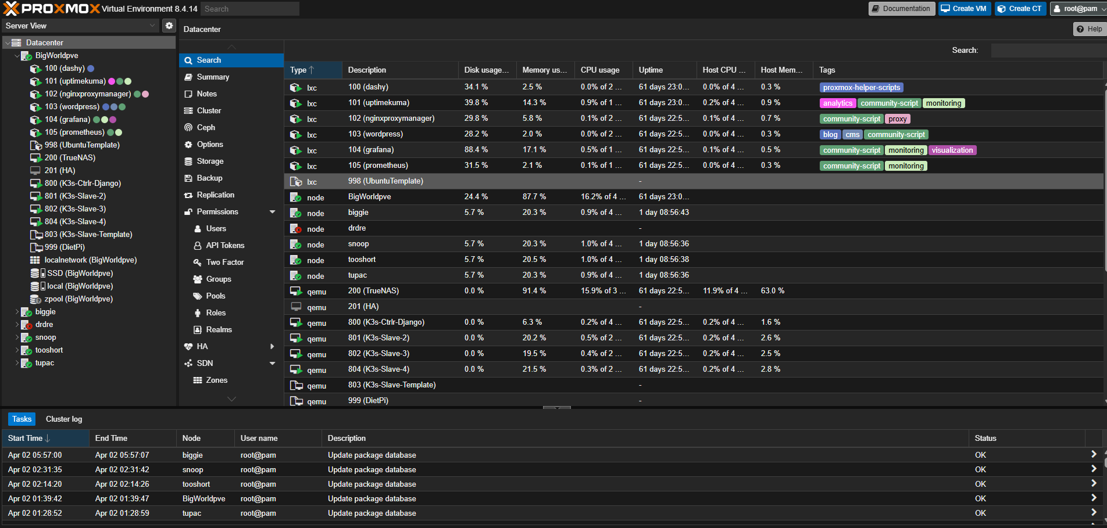Click the gear icon beside Server View

point(169,26)
